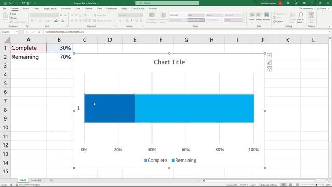Switch to the Page Layout tab
This screenshot has width=332, height=187.
50,8
